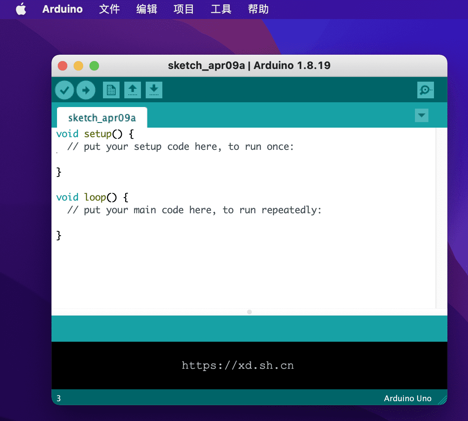Click the closing brace after setup function
The height and width of the screenshot is (421, 468).
[x=59, y=172]
